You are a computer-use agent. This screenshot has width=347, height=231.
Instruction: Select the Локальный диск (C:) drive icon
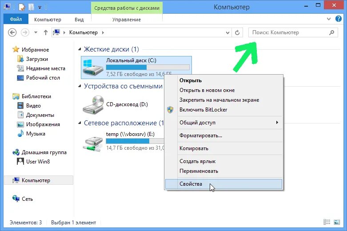pyautogui.click(x=93, y=67)
